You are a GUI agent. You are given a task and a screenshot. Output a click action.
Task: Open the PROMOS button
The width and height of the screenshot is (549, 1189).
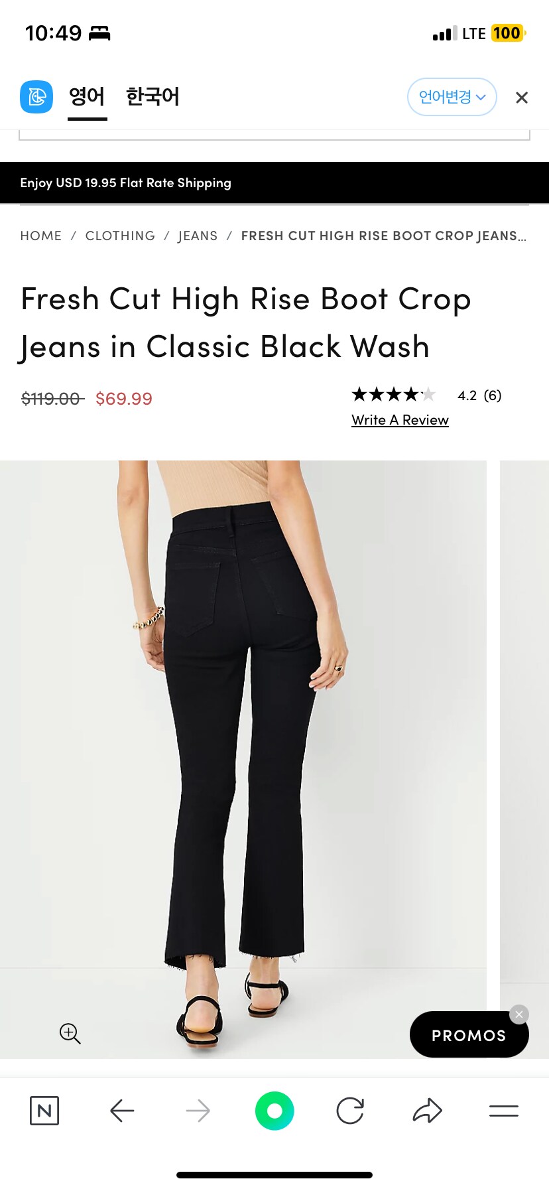pos(469,1034)
